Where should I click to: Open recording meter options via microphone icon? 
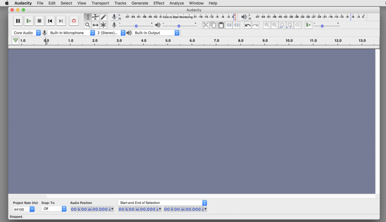(114, 17)
